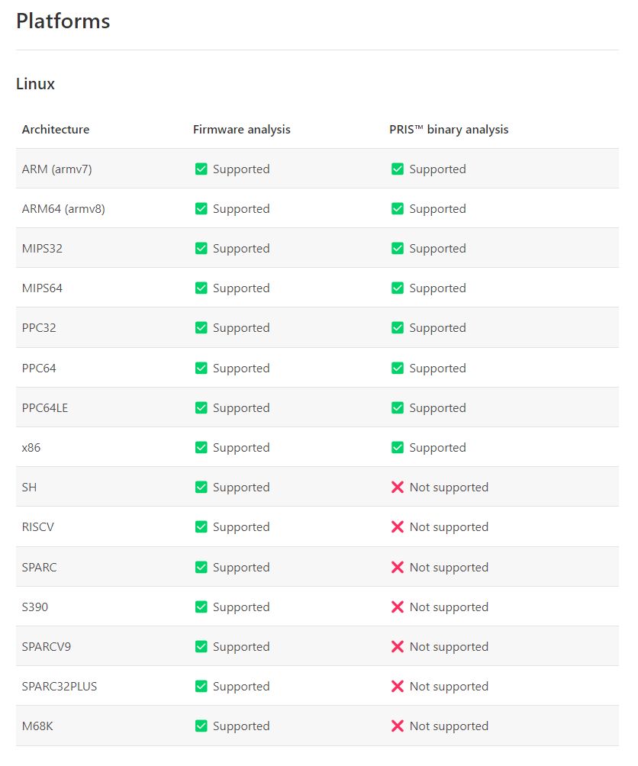Click the red X icon in the SH row
The width and height of the screenshot is (638, 766).
point(397,487)
